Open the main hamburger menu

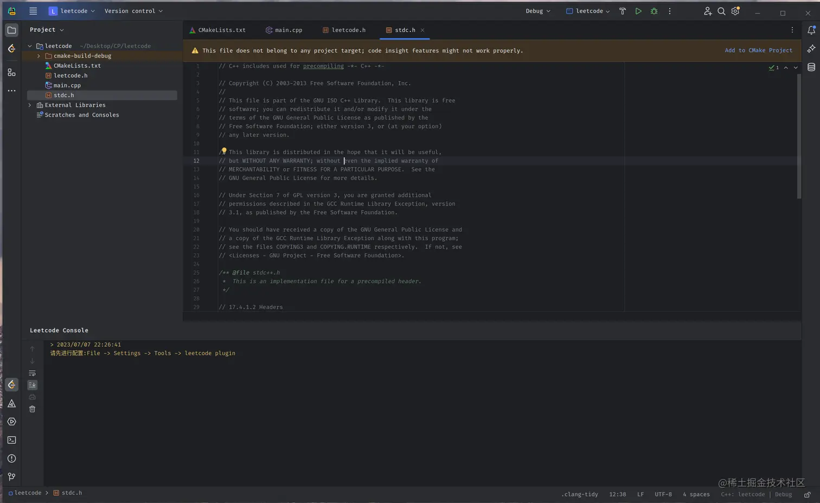[33, 11]
